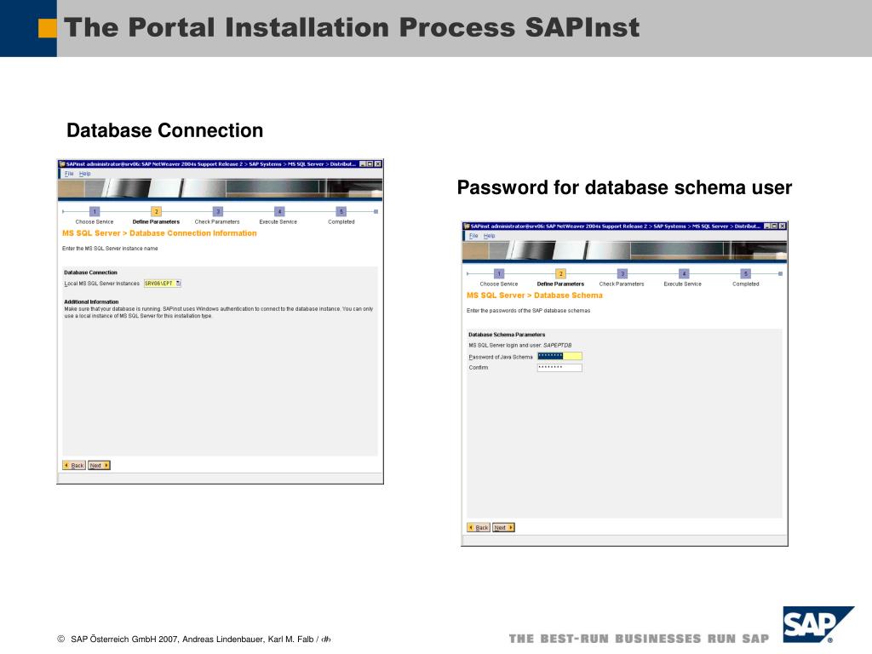
Task: Close the Database Connection SAPinst window
Action: click(x=378, y=164)
